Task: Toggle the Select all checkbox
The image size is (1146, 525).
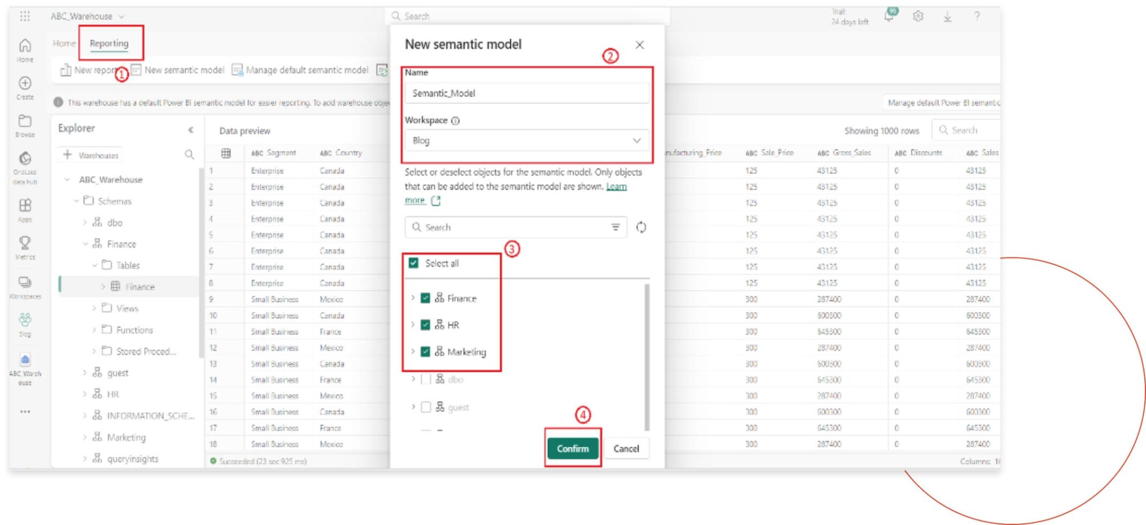Action: (414, 263)
